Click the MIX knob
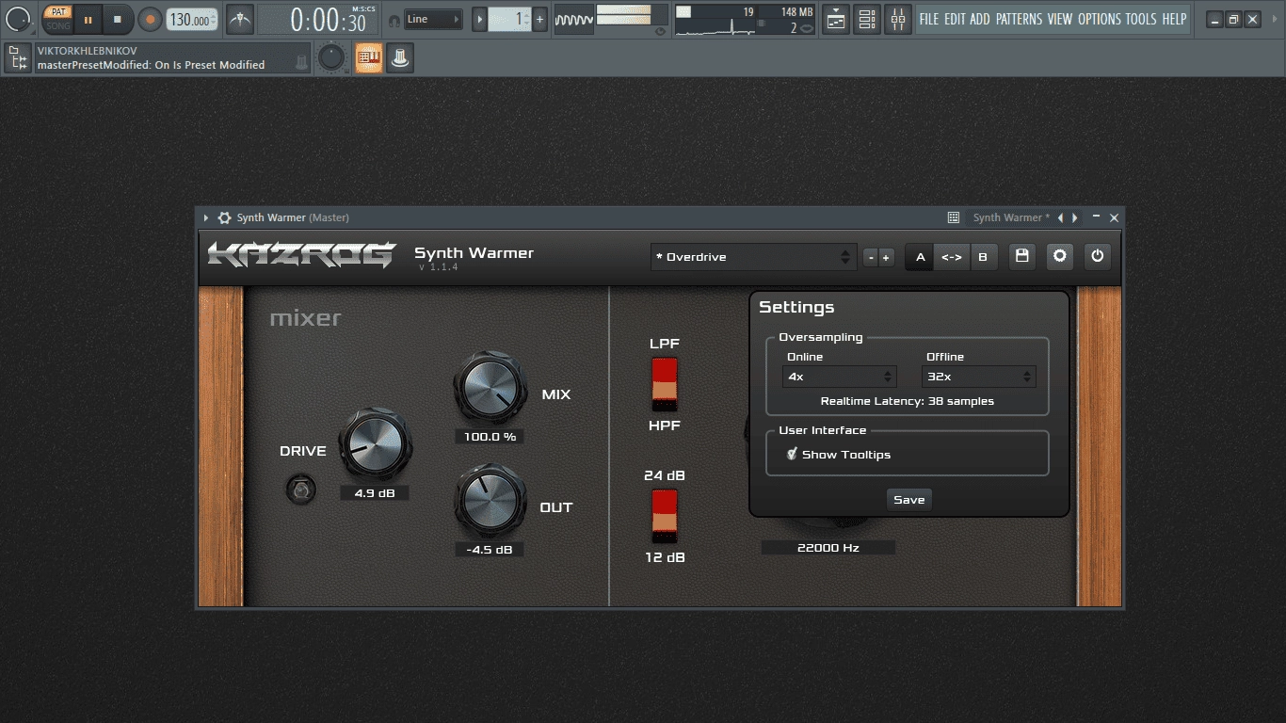The height and width of the screenshot is (723, 1286). [490, 388]
